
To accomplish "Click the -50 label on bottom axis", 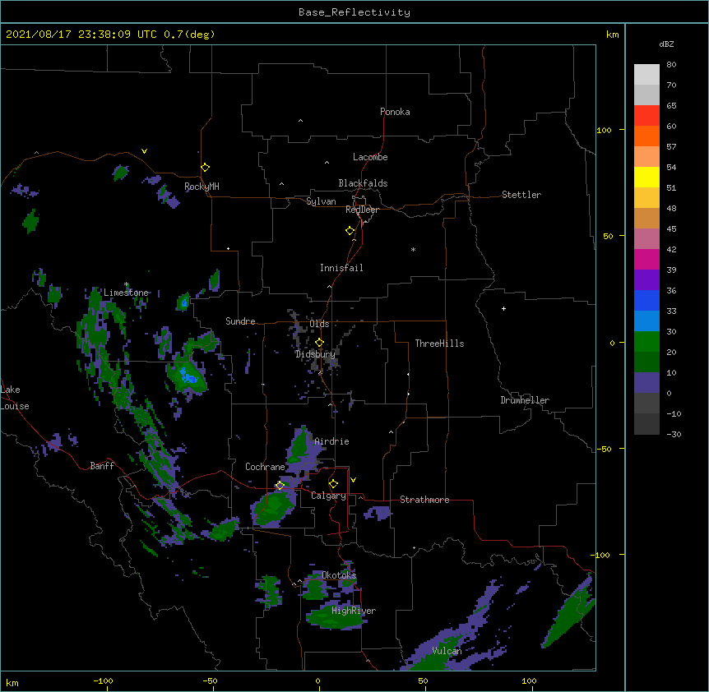I will pos(210,680).
